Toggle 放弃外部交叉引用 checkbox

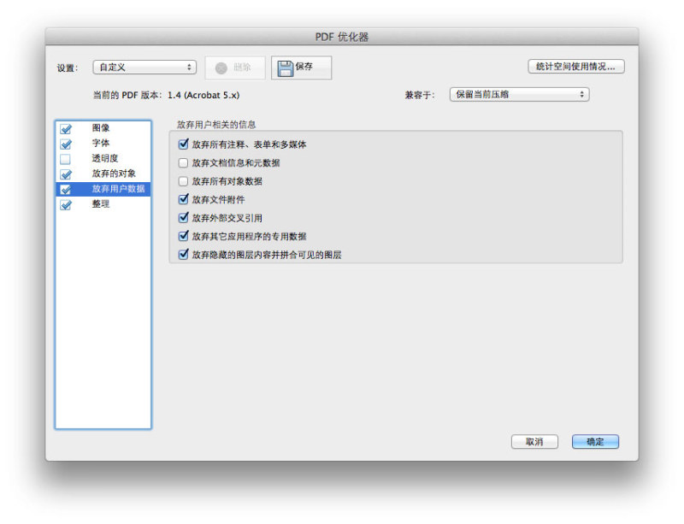coord(184,217)
